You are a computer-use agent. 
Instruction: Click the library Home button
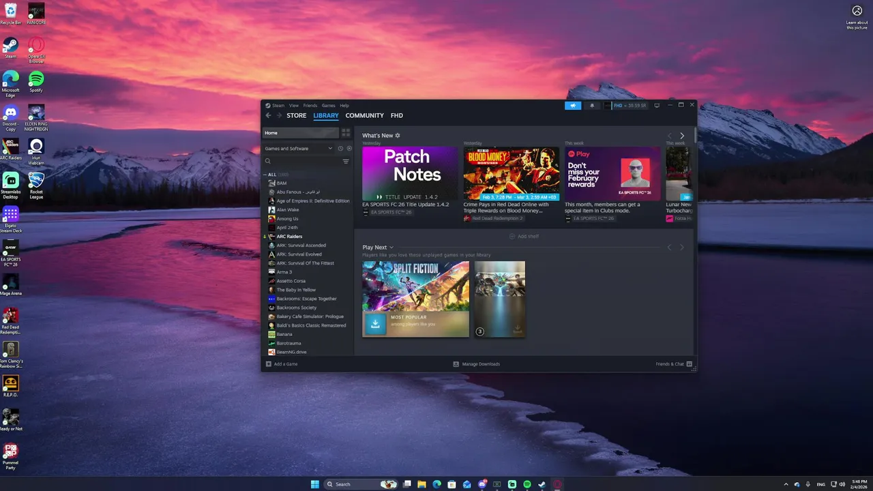coord(301,133)
